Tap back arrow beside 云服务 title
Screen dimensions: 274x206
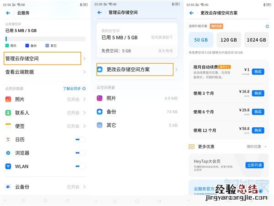click(8, 13)
